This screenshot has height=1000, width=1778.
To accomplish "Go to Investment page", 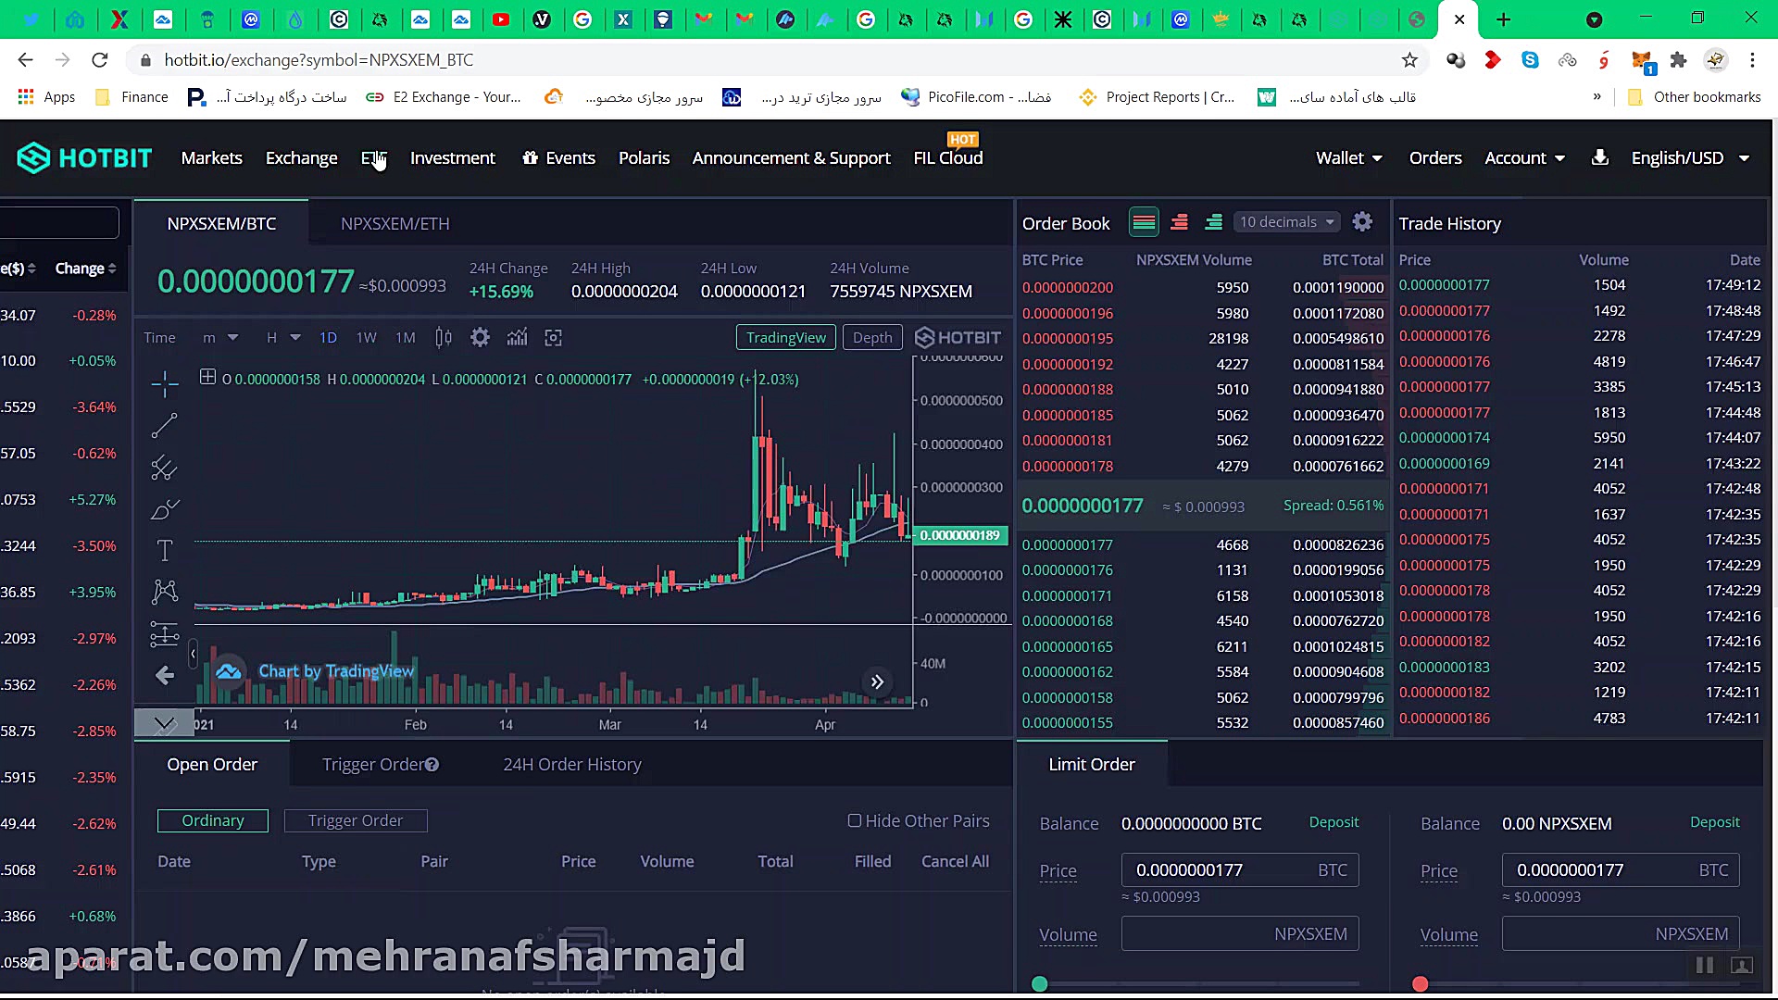I will coord(453,158).
